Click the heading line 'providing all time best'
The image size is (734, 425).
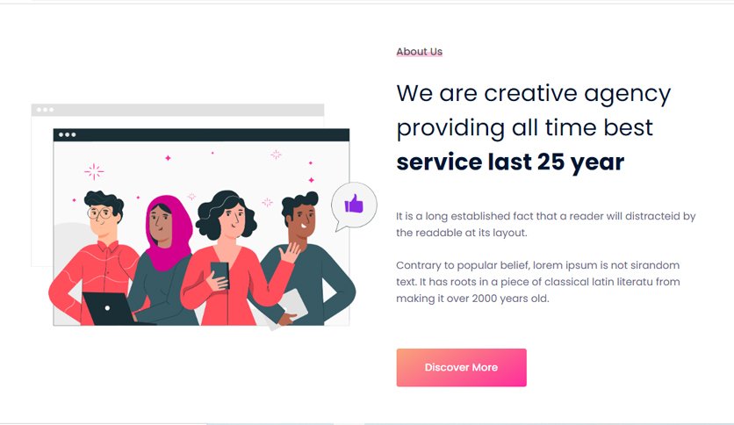click(x=524, y=128)
